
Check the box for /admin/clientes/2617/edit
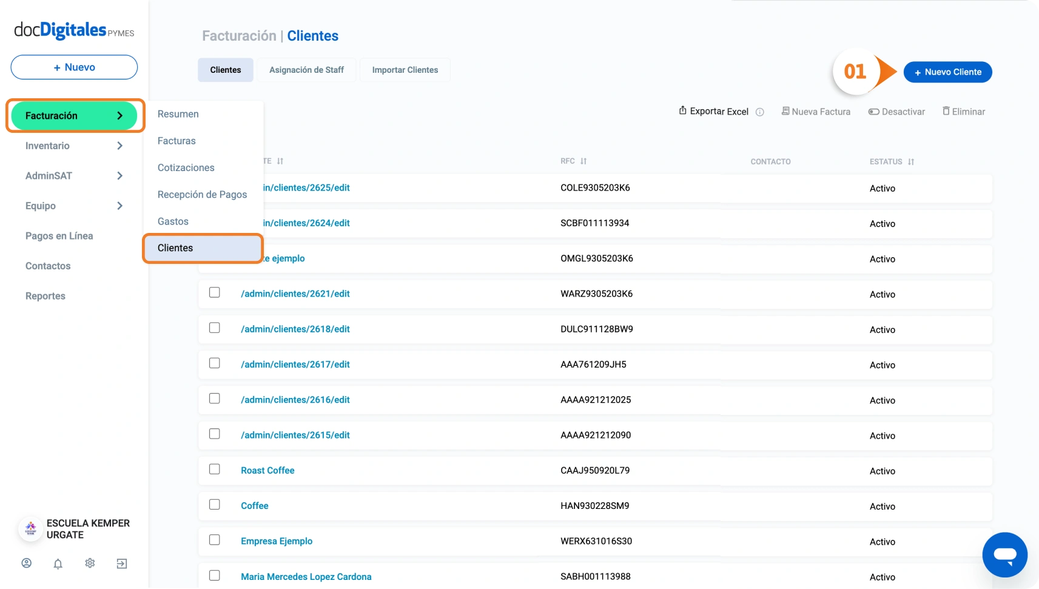coord(215,363)
